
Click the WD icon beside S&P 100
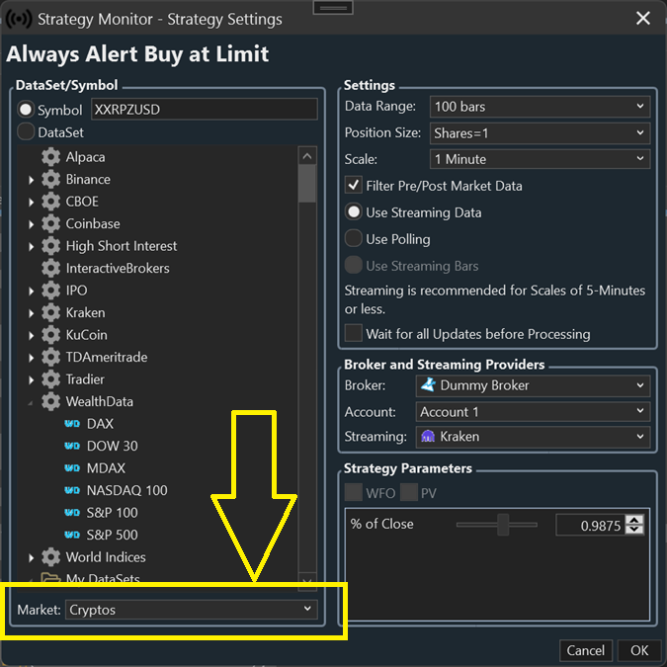pos(72,513)
